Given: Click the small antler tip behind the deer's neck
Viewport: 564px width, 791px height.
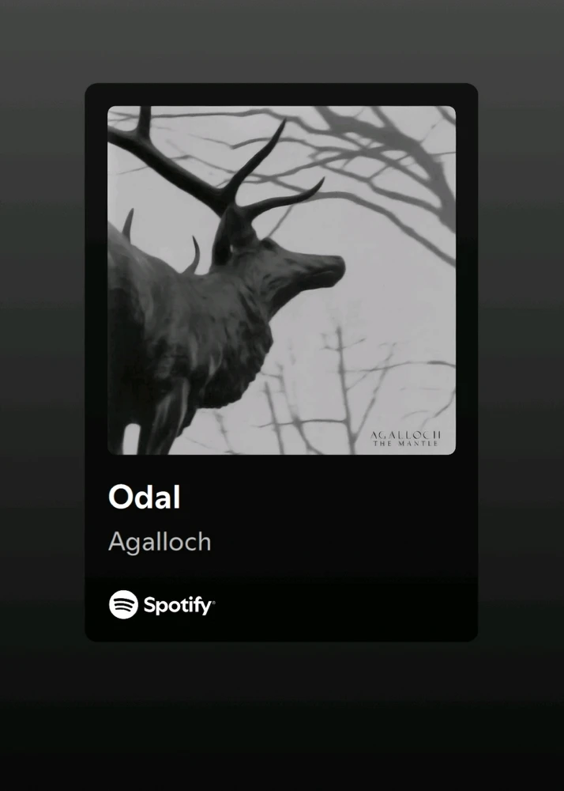Looking at the screenshot, I should tap(193, 256).
